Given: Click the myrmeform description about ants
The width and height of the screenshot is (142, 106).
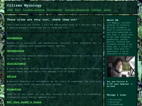Looking at the screenshot, I should click(x=54, y=96).
